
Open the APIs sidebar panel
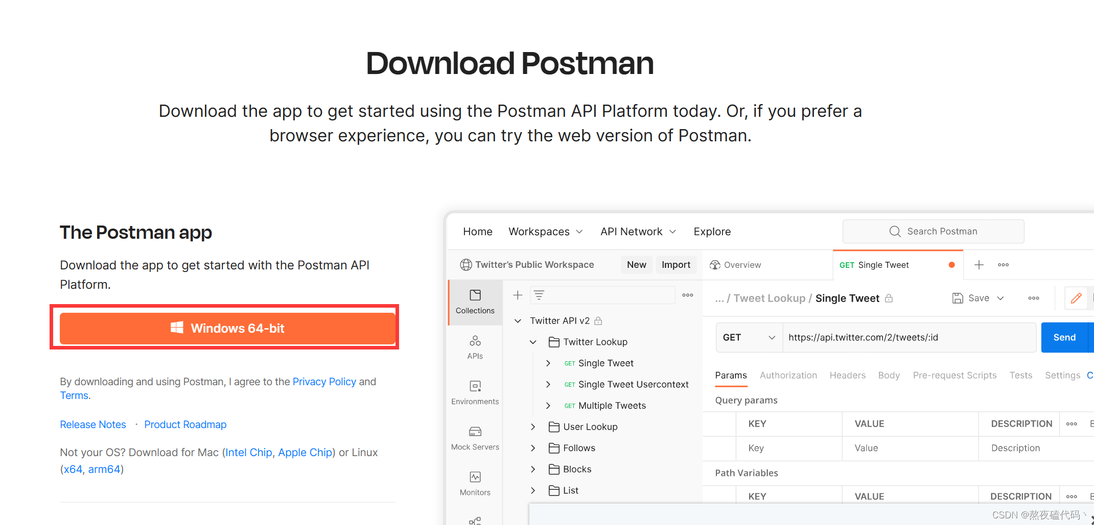(x=475, y=347)
